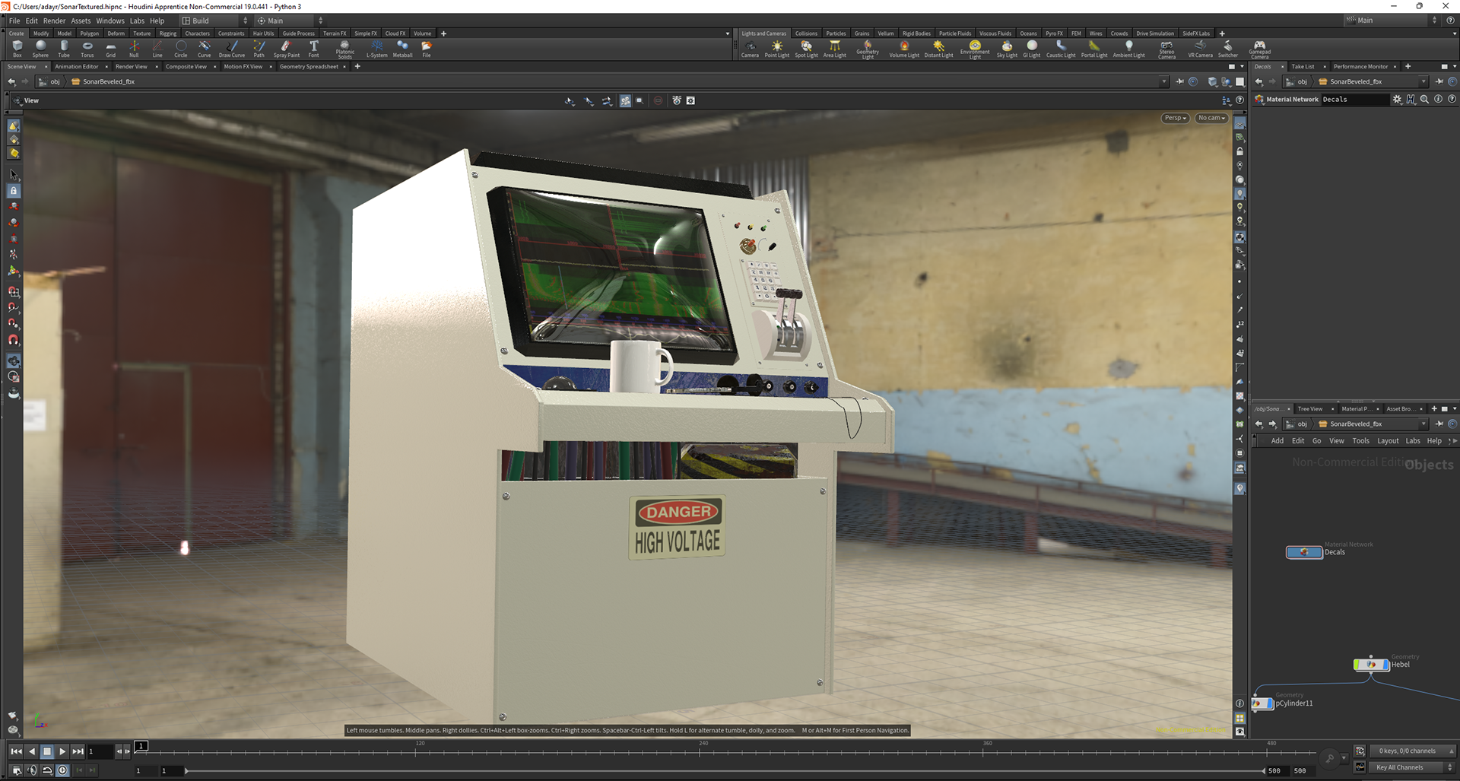Add a Torus from the shelf
Viewport: 1460px width, 781px height.
point(87,49)
